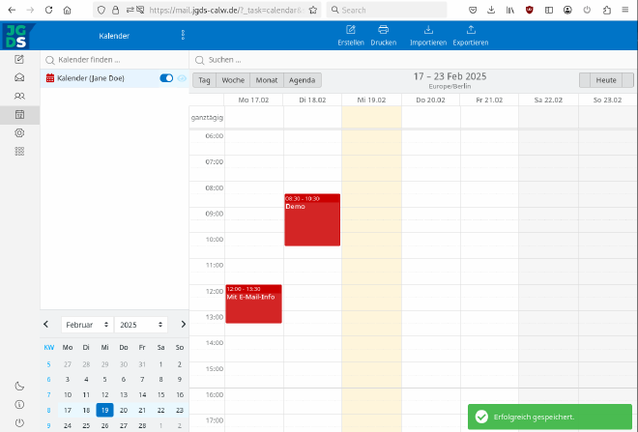Click calendar week 8 number
This screenshot has height=432, width=638.
[x=48, y=410]
